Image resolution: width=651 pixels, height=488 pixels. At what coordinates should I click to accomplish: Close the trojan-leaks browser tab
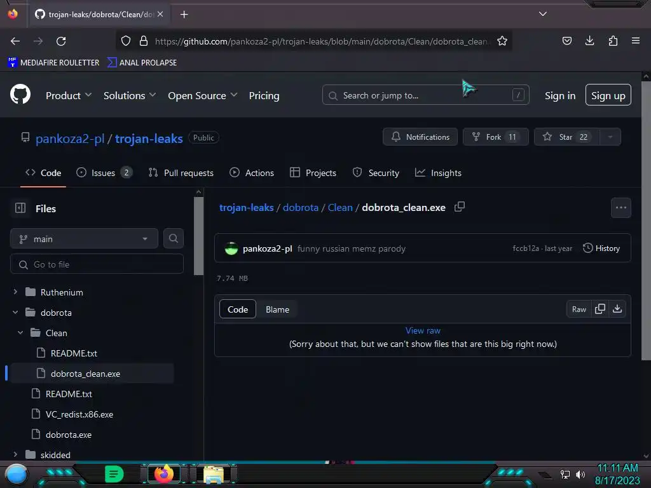tap(160, 14)
